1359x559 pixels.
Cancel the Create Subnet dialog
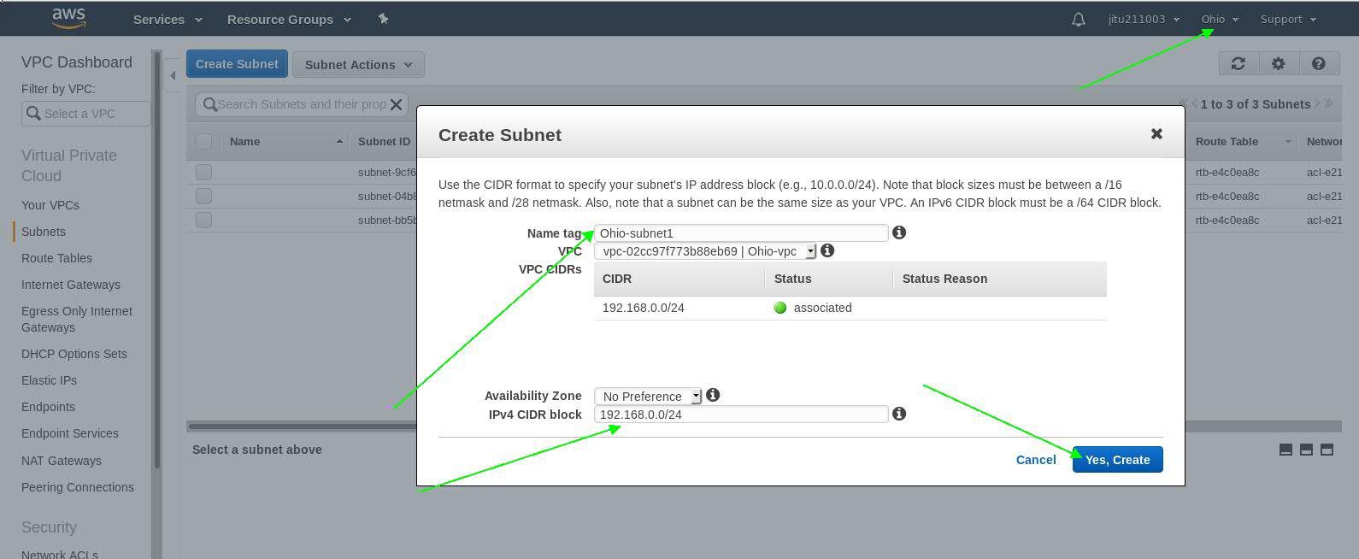click(x=1036, y=460)
